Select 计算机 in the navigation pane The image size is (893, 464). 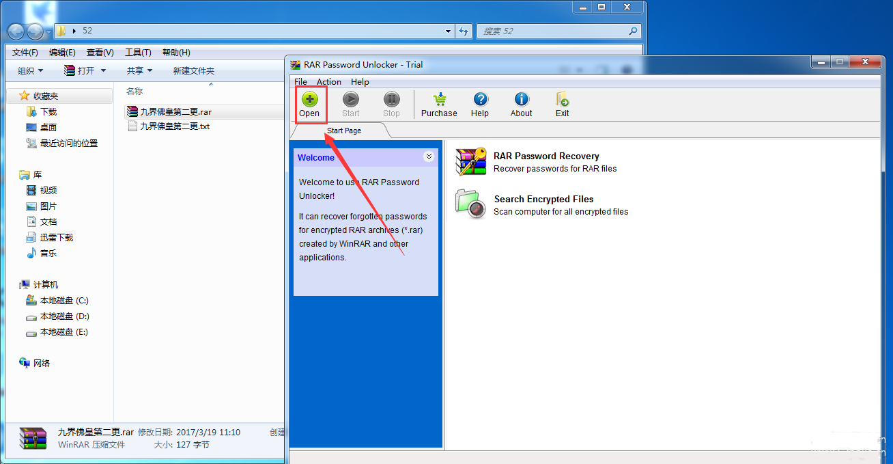[x=39, y=285]
